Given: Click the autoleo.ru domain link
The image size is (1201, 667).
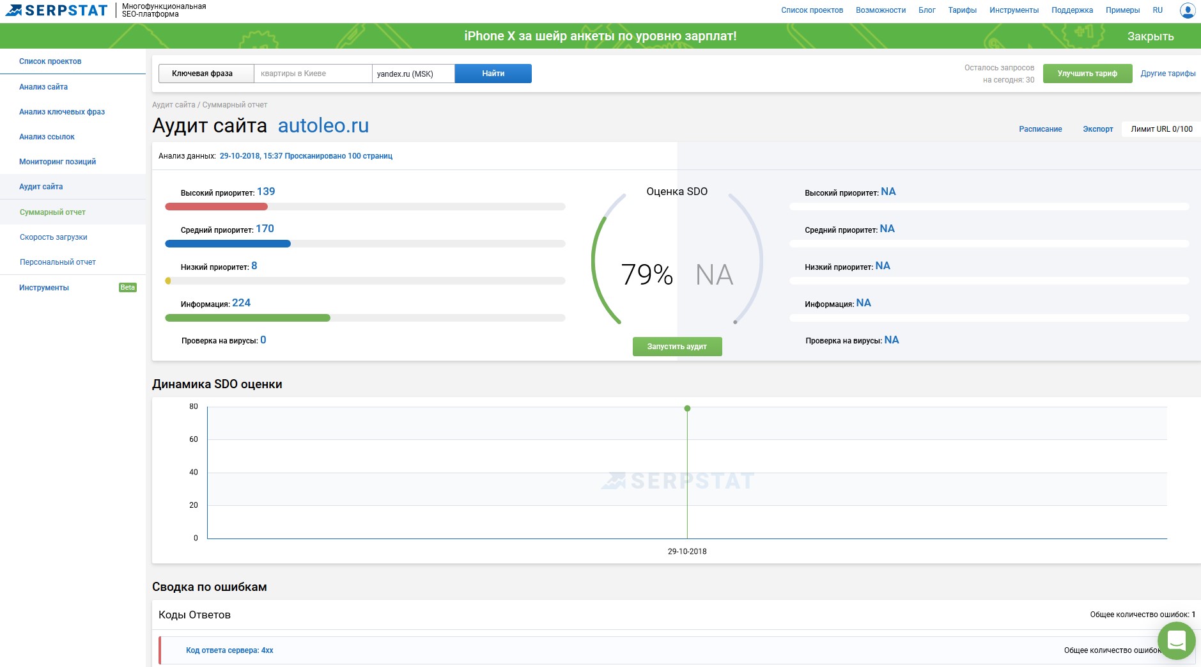Looking at the screenshot, I should click(x=323, y=126).
